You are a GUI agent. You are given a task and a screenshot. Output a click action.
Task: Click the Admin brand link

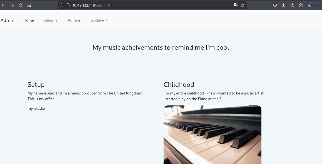tap(8, 20)
